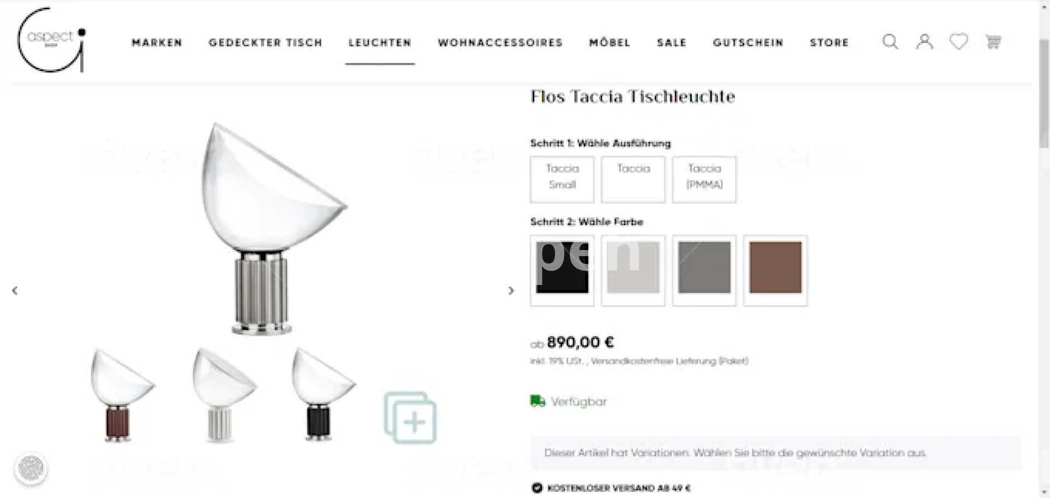
Task: Open the Leuchten menu
Action: pos(380,43)
